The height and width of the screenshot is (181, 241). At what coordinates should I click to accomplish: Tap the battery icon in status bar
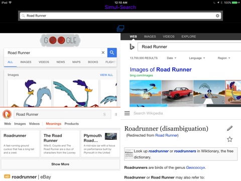[235, 3]
